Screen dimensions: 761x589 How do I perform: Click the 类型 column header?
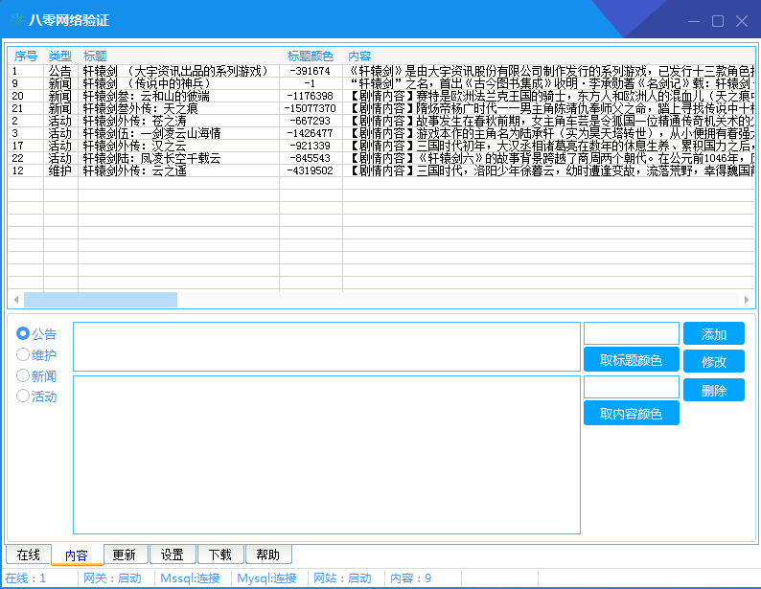(x=60, y=57)
